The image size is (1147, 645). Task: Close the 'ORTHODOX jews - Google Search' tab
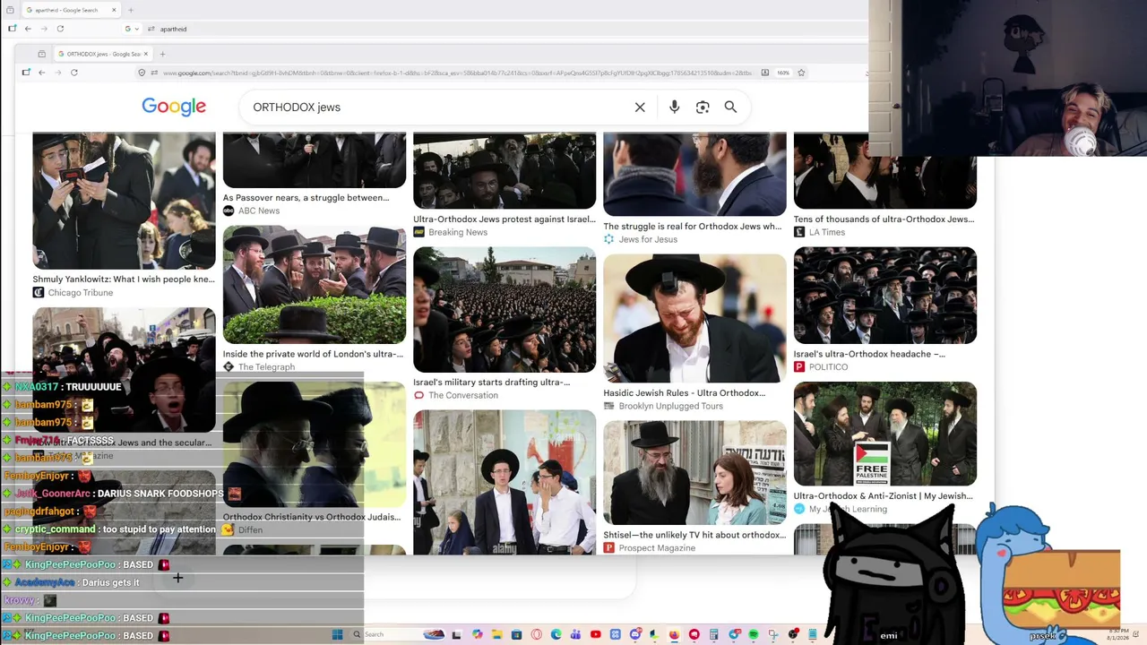(148, 54)
